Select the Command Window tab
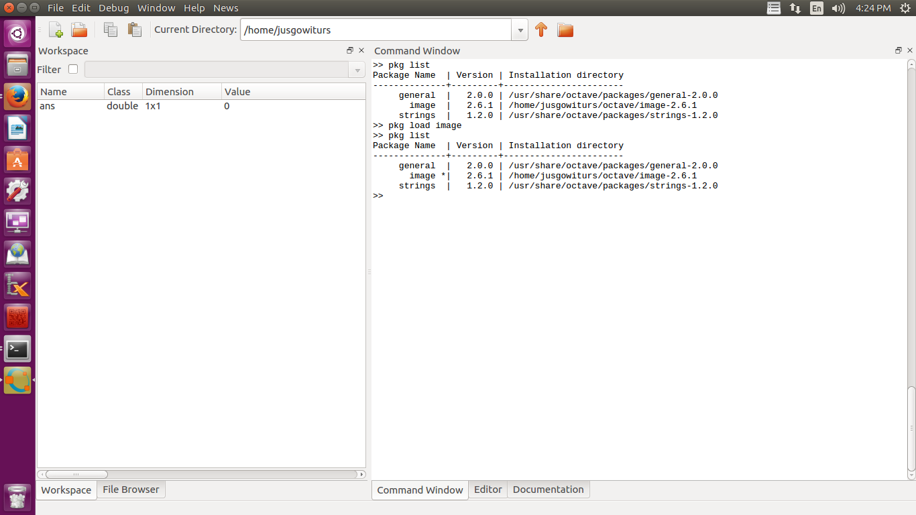 tap(420, 490)
